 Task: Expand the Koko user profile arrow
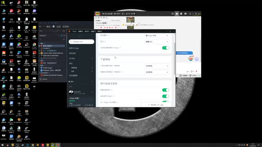tap(92, 92)
